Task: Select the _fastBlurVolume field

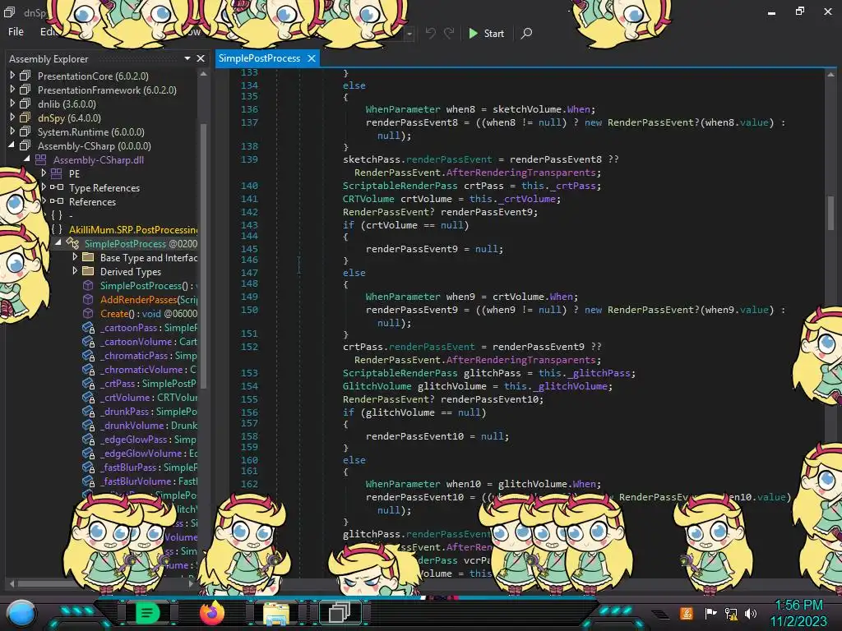Action: pos(149,481)
